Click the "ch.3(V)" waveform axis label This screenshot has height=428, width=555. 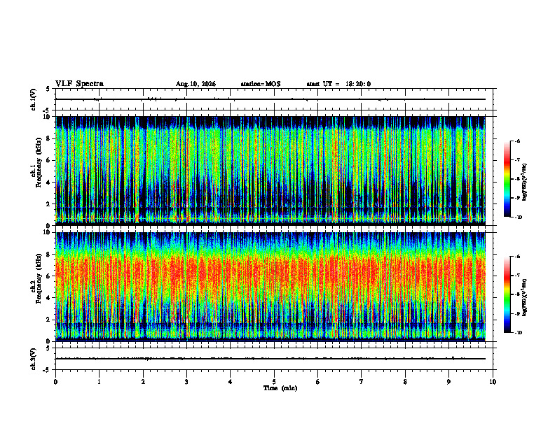click(x=33, y=359)
